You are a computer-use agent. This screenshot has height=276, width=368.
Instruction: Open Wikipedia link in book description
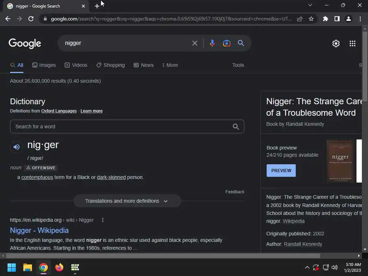point(293,221)
